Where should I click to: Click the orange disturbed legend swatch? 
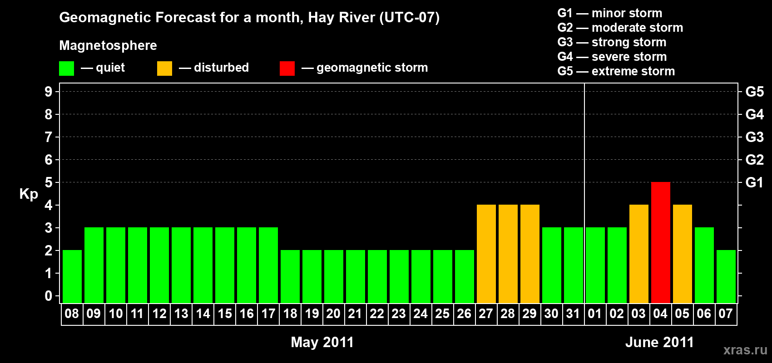tap(164, 69)
